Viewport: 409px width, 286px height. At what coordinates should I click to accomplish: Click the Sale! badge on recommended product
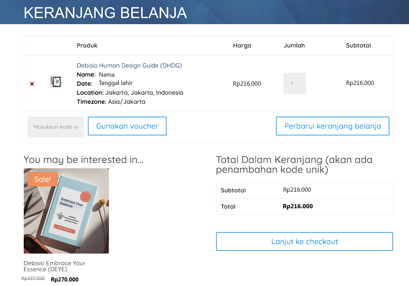(43, 179)
